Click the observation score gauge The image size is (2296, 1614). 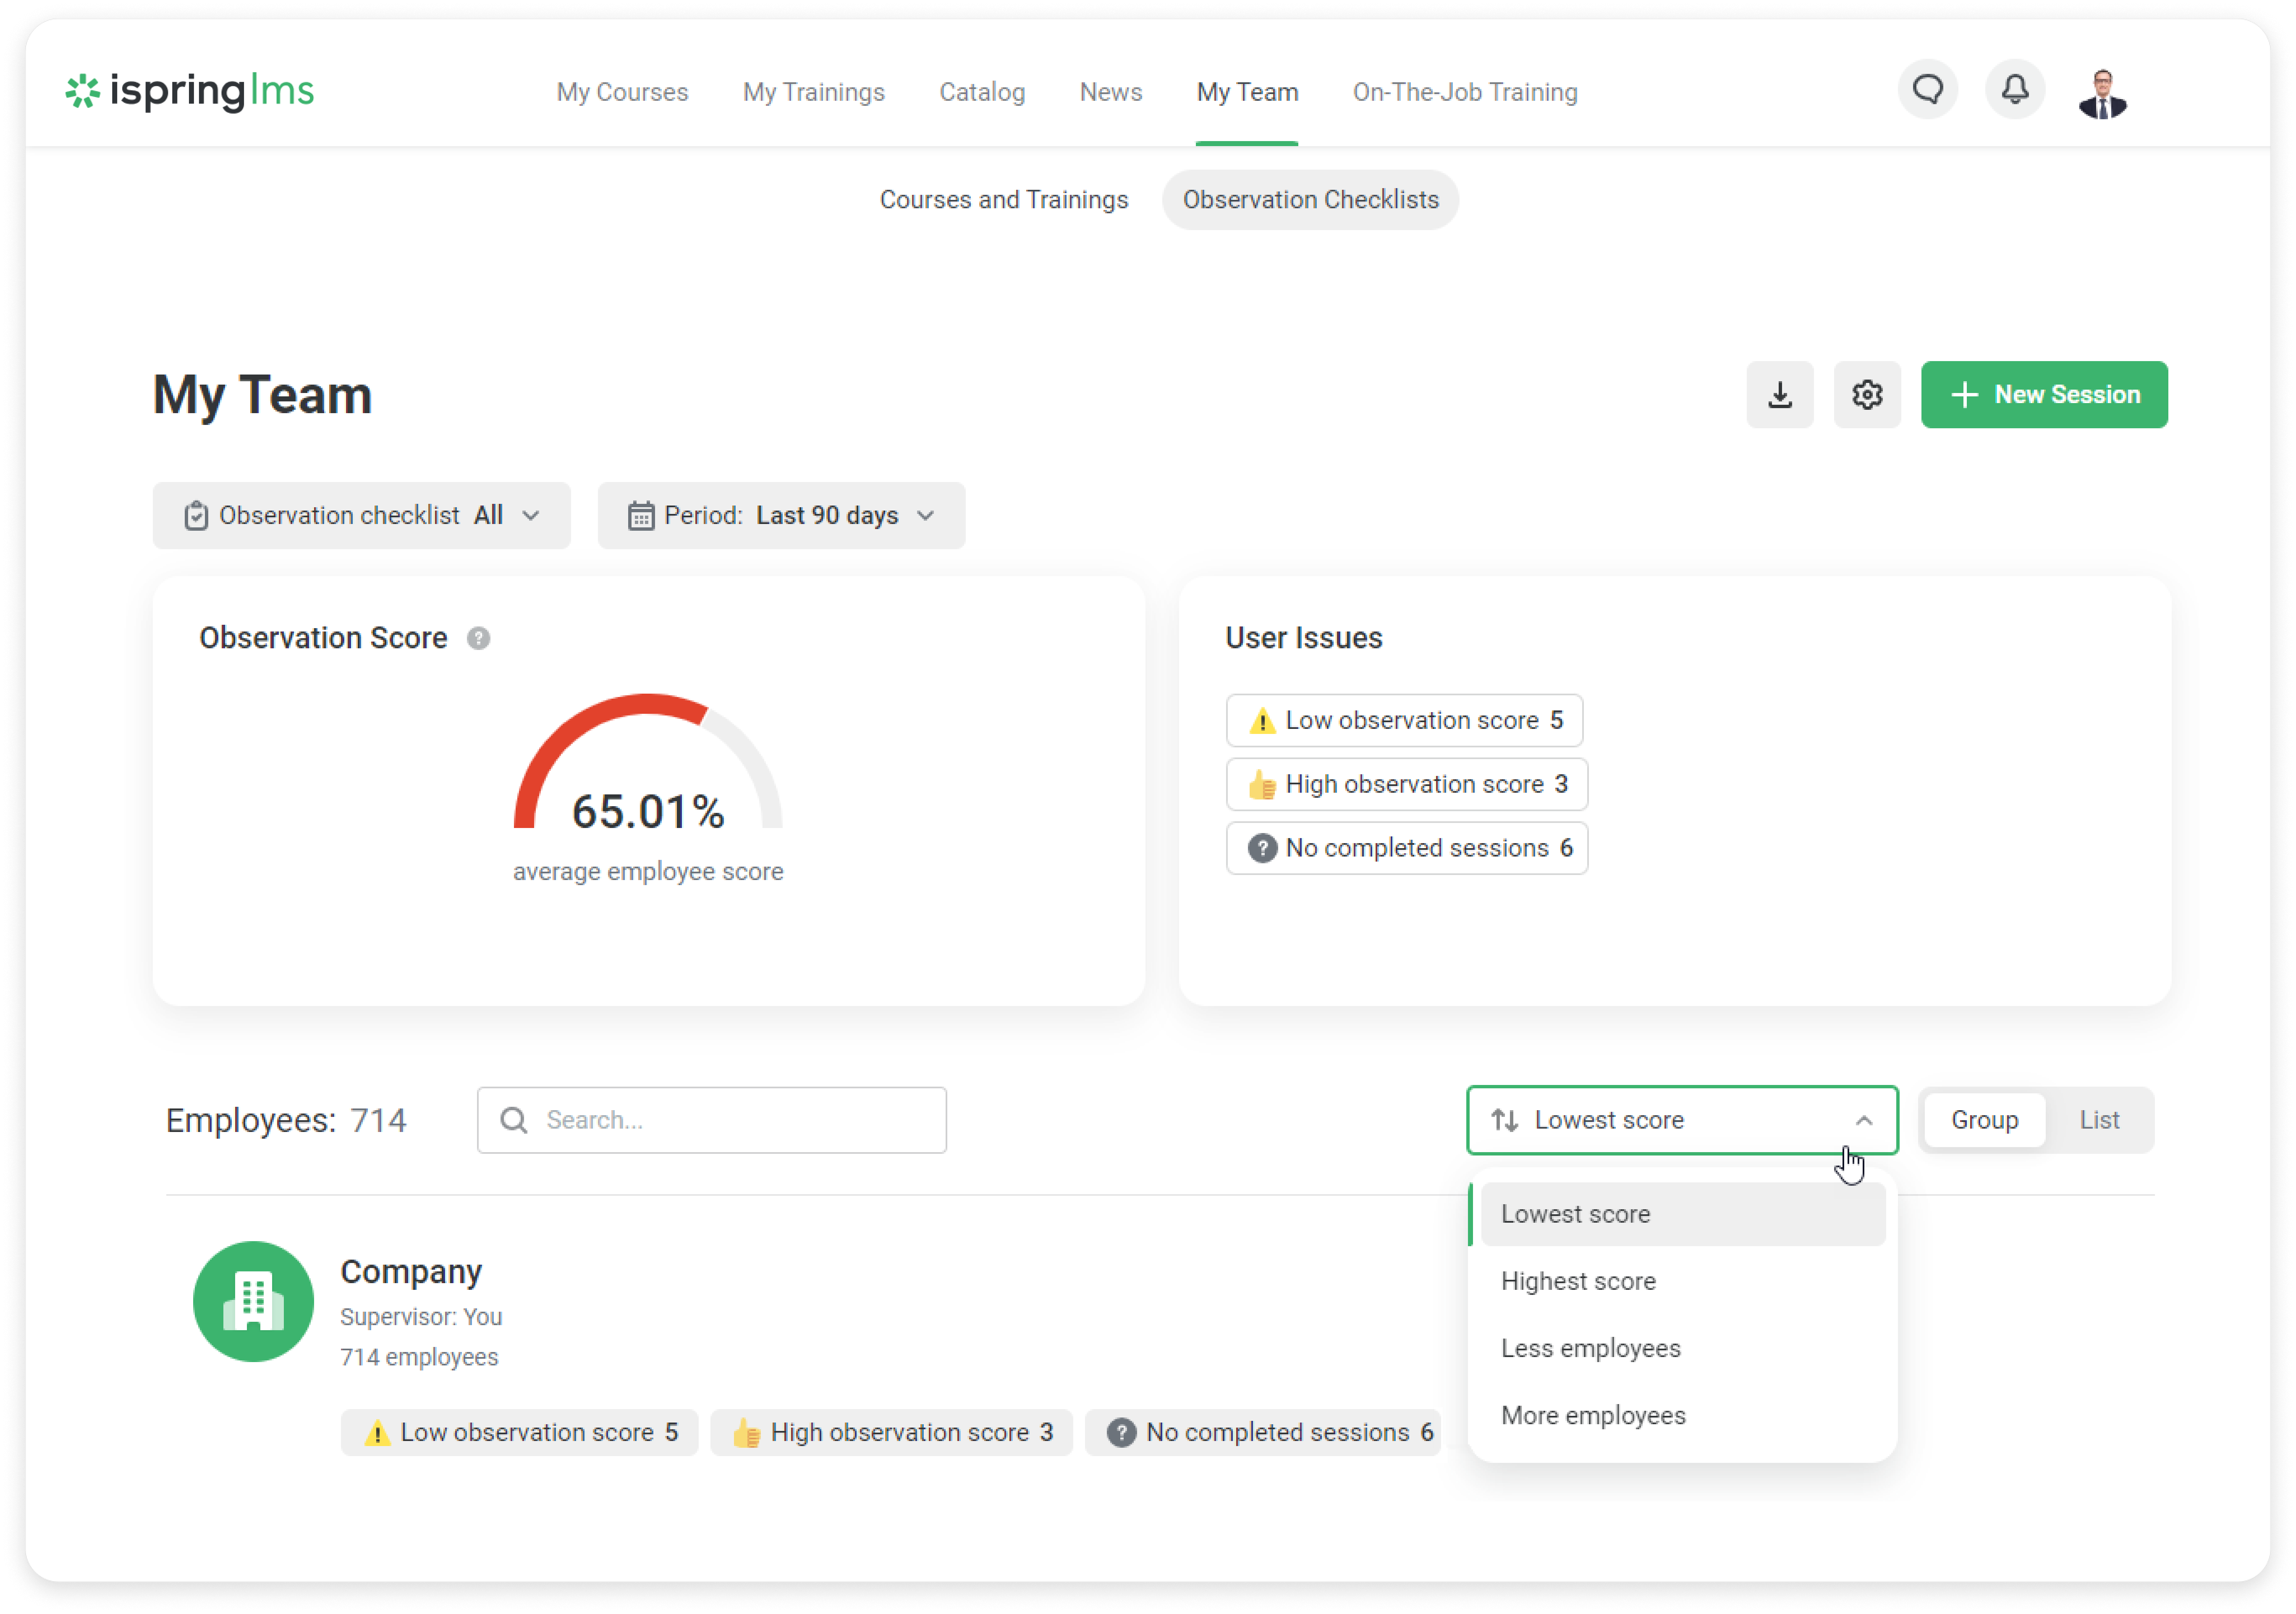(x=648, y=765)
